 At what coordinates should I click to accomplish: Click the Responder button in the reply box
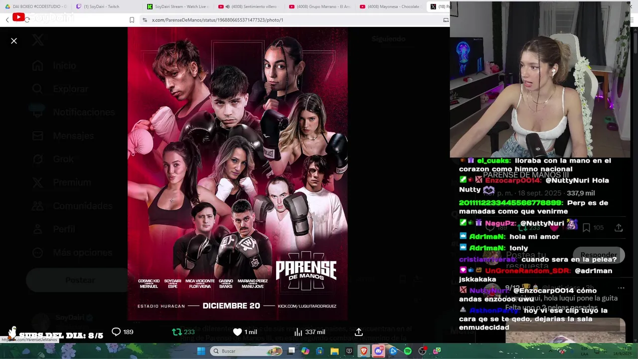[599, 255]
